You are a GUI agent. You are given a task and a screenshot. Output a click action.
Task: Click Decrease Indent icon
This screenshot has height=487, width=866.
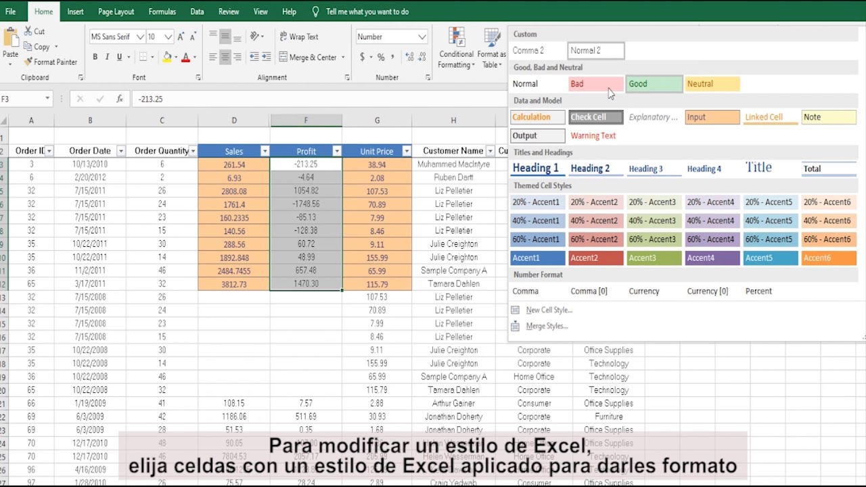254,57
